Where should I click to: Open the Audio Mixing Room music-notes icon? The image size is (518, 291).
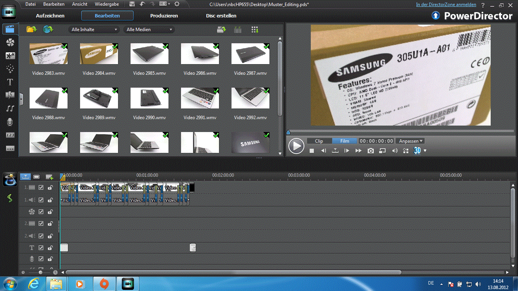(10, 109)
